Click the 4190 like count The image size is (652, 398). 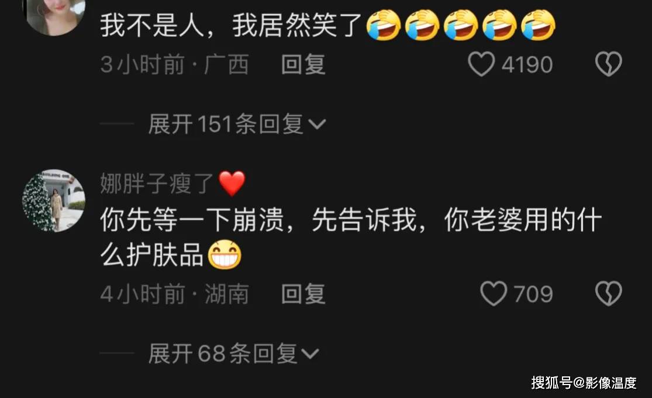[527, 65]
